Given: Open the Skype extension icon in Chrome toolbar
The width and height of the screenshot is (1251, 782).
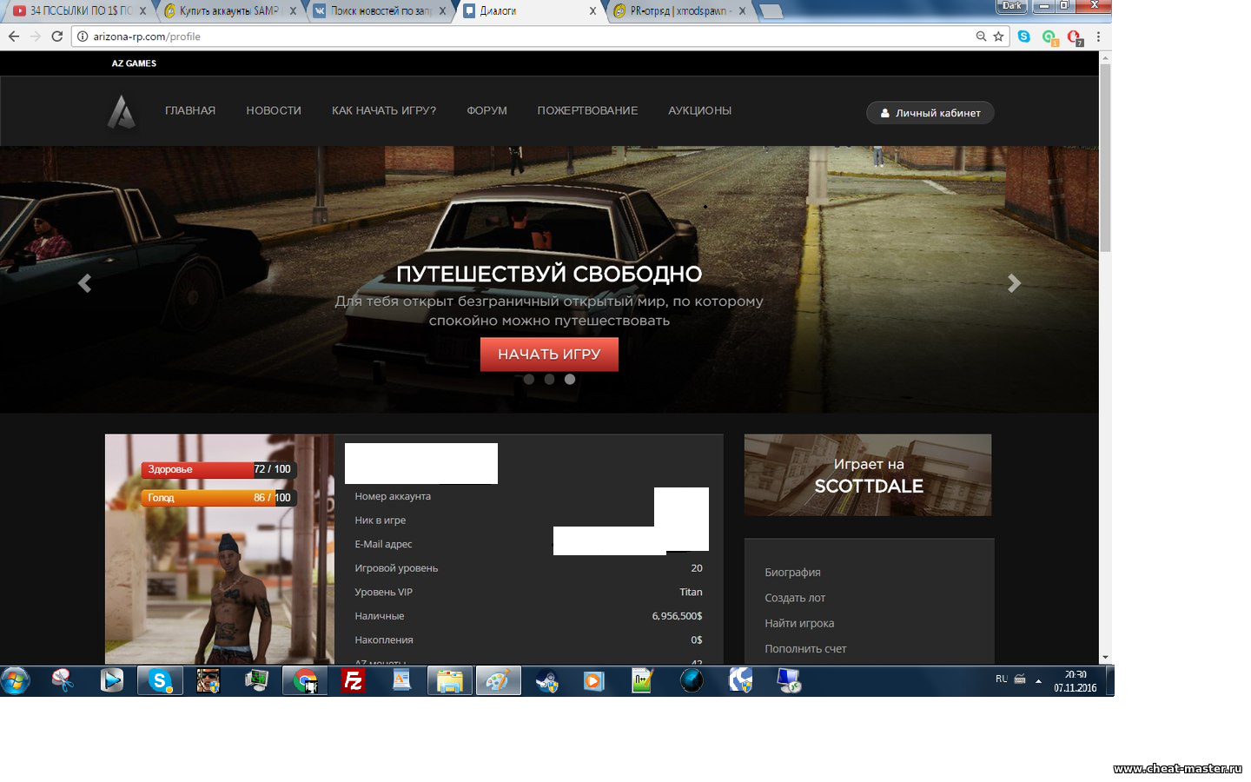Looking at the screenshot, I should point(1024,36).
